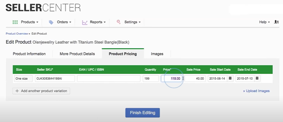This screenshot has width=283, height=122.
Task: Open Sale End Date calendar picker
Action: coord(257,78)
